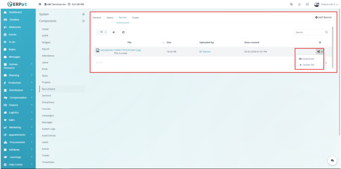Click the hamburger column header icon
Screen dimensions: 341x169
click(x=320, y=42)
